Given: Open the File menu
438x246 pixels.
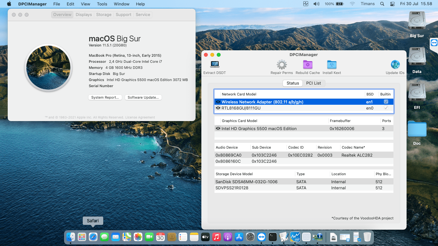Looking at the screenshot, I should 57,4.
